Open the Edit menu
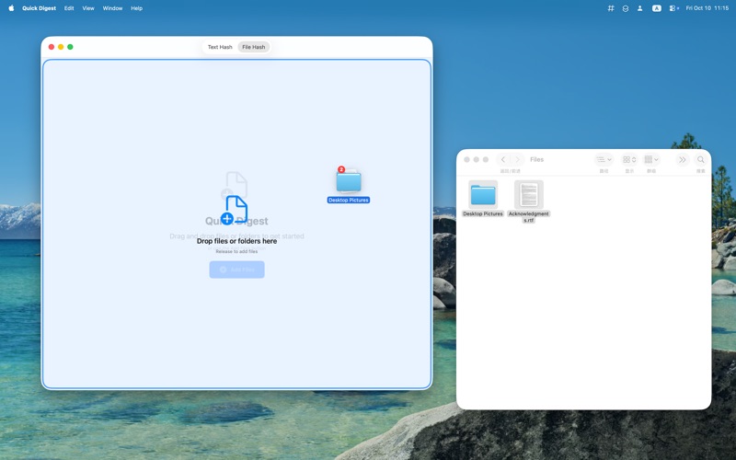The width and height of the screenshot is (736, 460). [69, 8]
